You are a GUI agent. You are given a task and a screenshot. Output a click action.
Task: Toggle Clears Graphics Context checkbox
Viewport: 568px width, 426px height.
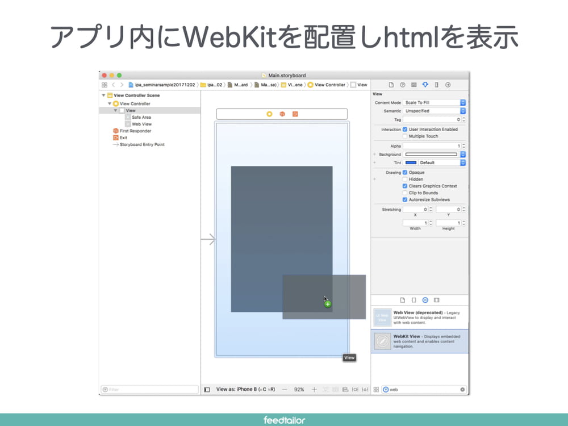tap(405, 186)
